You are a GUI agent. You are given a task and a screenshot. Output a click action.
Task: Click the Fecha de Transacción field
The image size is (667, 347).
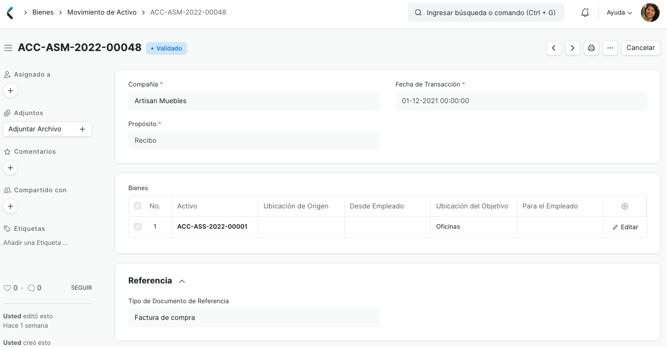click(521, 101)
